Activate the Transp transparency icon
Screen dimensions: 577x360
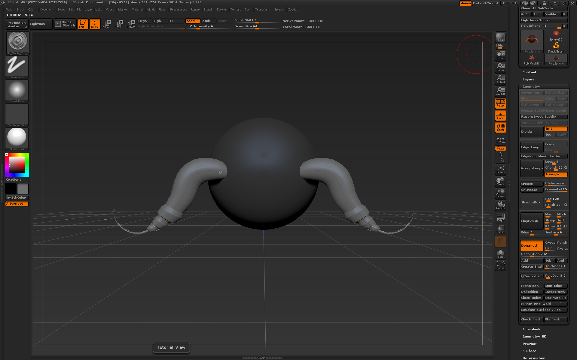click(x=500, y=229)
